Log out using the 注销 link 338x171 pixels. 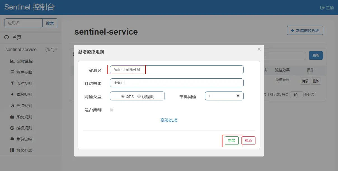coord(327,8)
